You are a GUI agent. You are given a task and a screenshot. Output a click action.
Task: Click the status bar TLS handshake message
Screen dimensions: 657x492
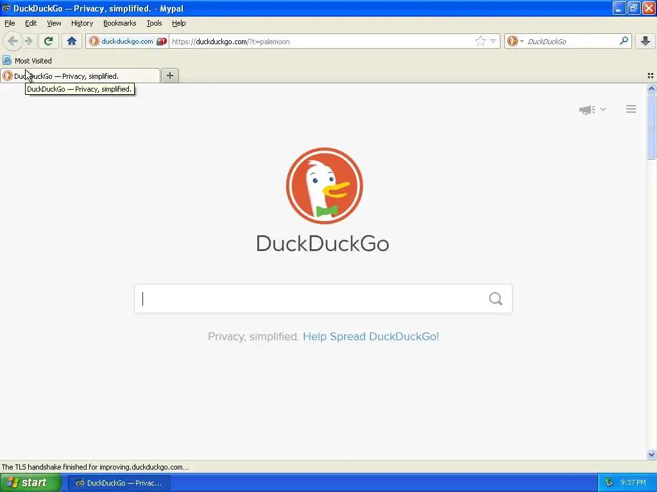coord(95,467)
